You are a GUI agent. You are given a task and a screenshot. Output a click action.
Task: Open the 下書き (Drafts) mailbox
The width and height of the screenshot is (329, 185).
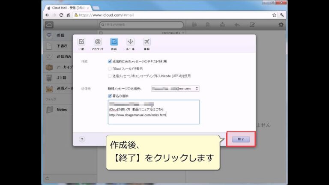pyautogui.click(x=58, y=46)
